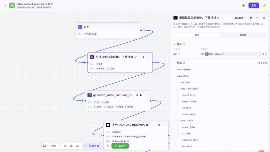Select the nickname String output row
The width and height of the screenshot is (270, 152).
[x=190, y=140]
